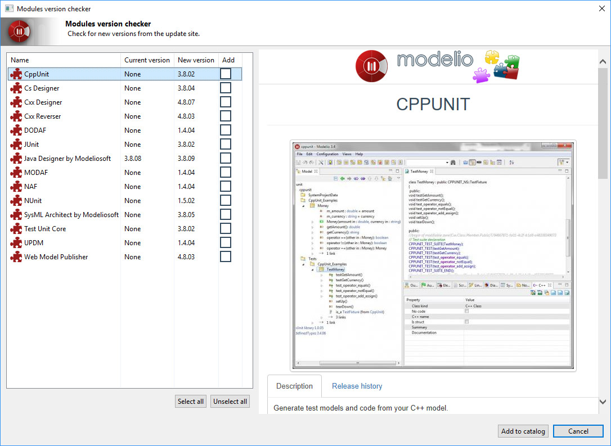Check the NUnit Add checkbox
The width and height of the screenshot is (611, 446).
coord(226,200)
